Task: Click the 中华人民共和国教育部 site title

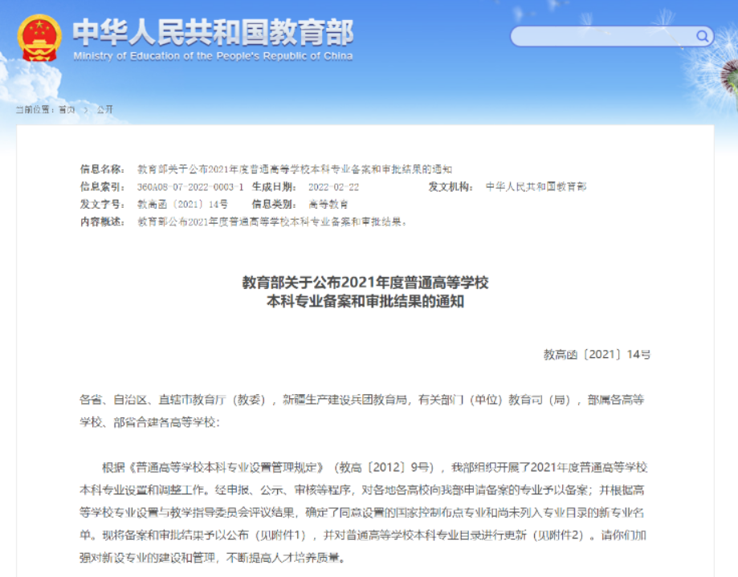Action: pos(213,32)
